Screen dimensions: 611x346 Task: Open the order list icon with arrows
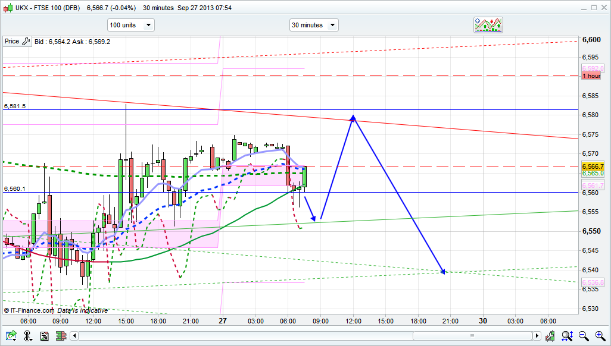click(44, 336)
